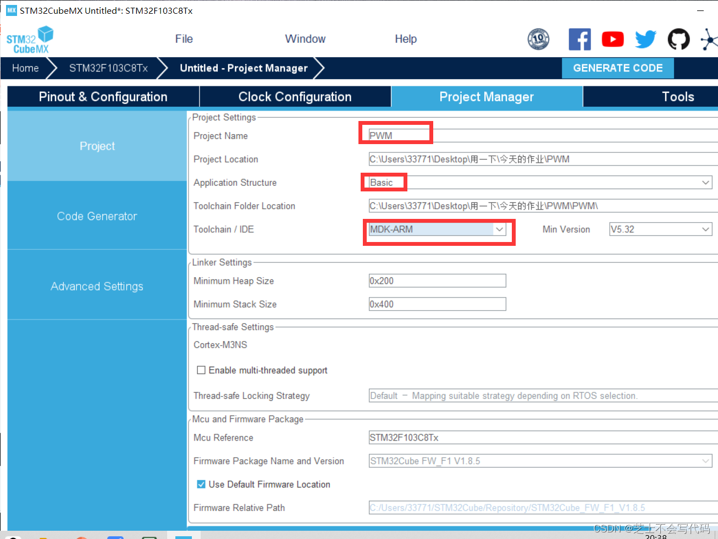
Task: Click the Toolchain Folder Location field
Action: (x=543, y=206)
